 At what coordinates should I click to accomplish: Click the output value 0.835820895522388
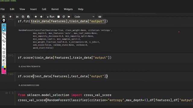(x=29, y=85)
